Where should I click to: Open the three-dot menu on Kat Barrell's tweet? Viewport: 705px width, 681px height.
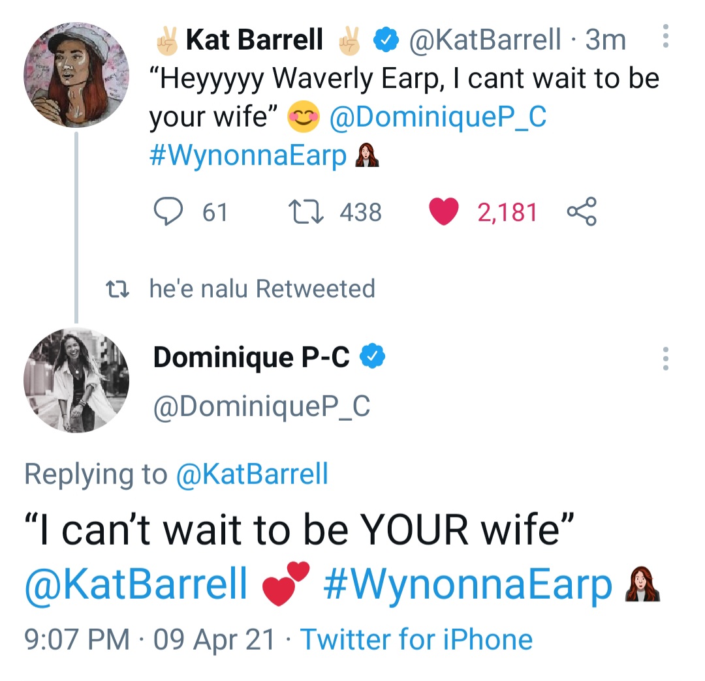coord(665,36)
